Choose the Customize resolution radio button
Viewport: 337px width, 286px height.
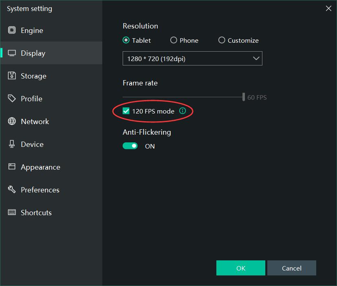coord(222,40)
